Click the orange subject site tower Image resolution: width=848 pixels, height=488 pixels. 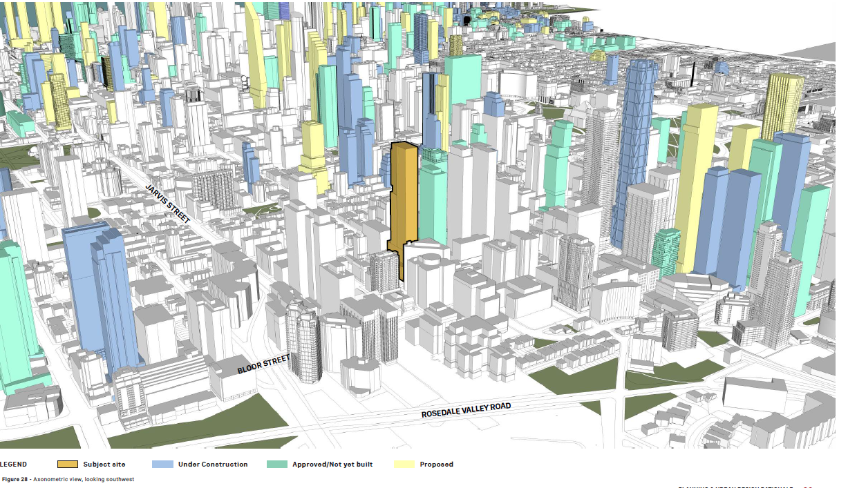(x=403, y=197)
